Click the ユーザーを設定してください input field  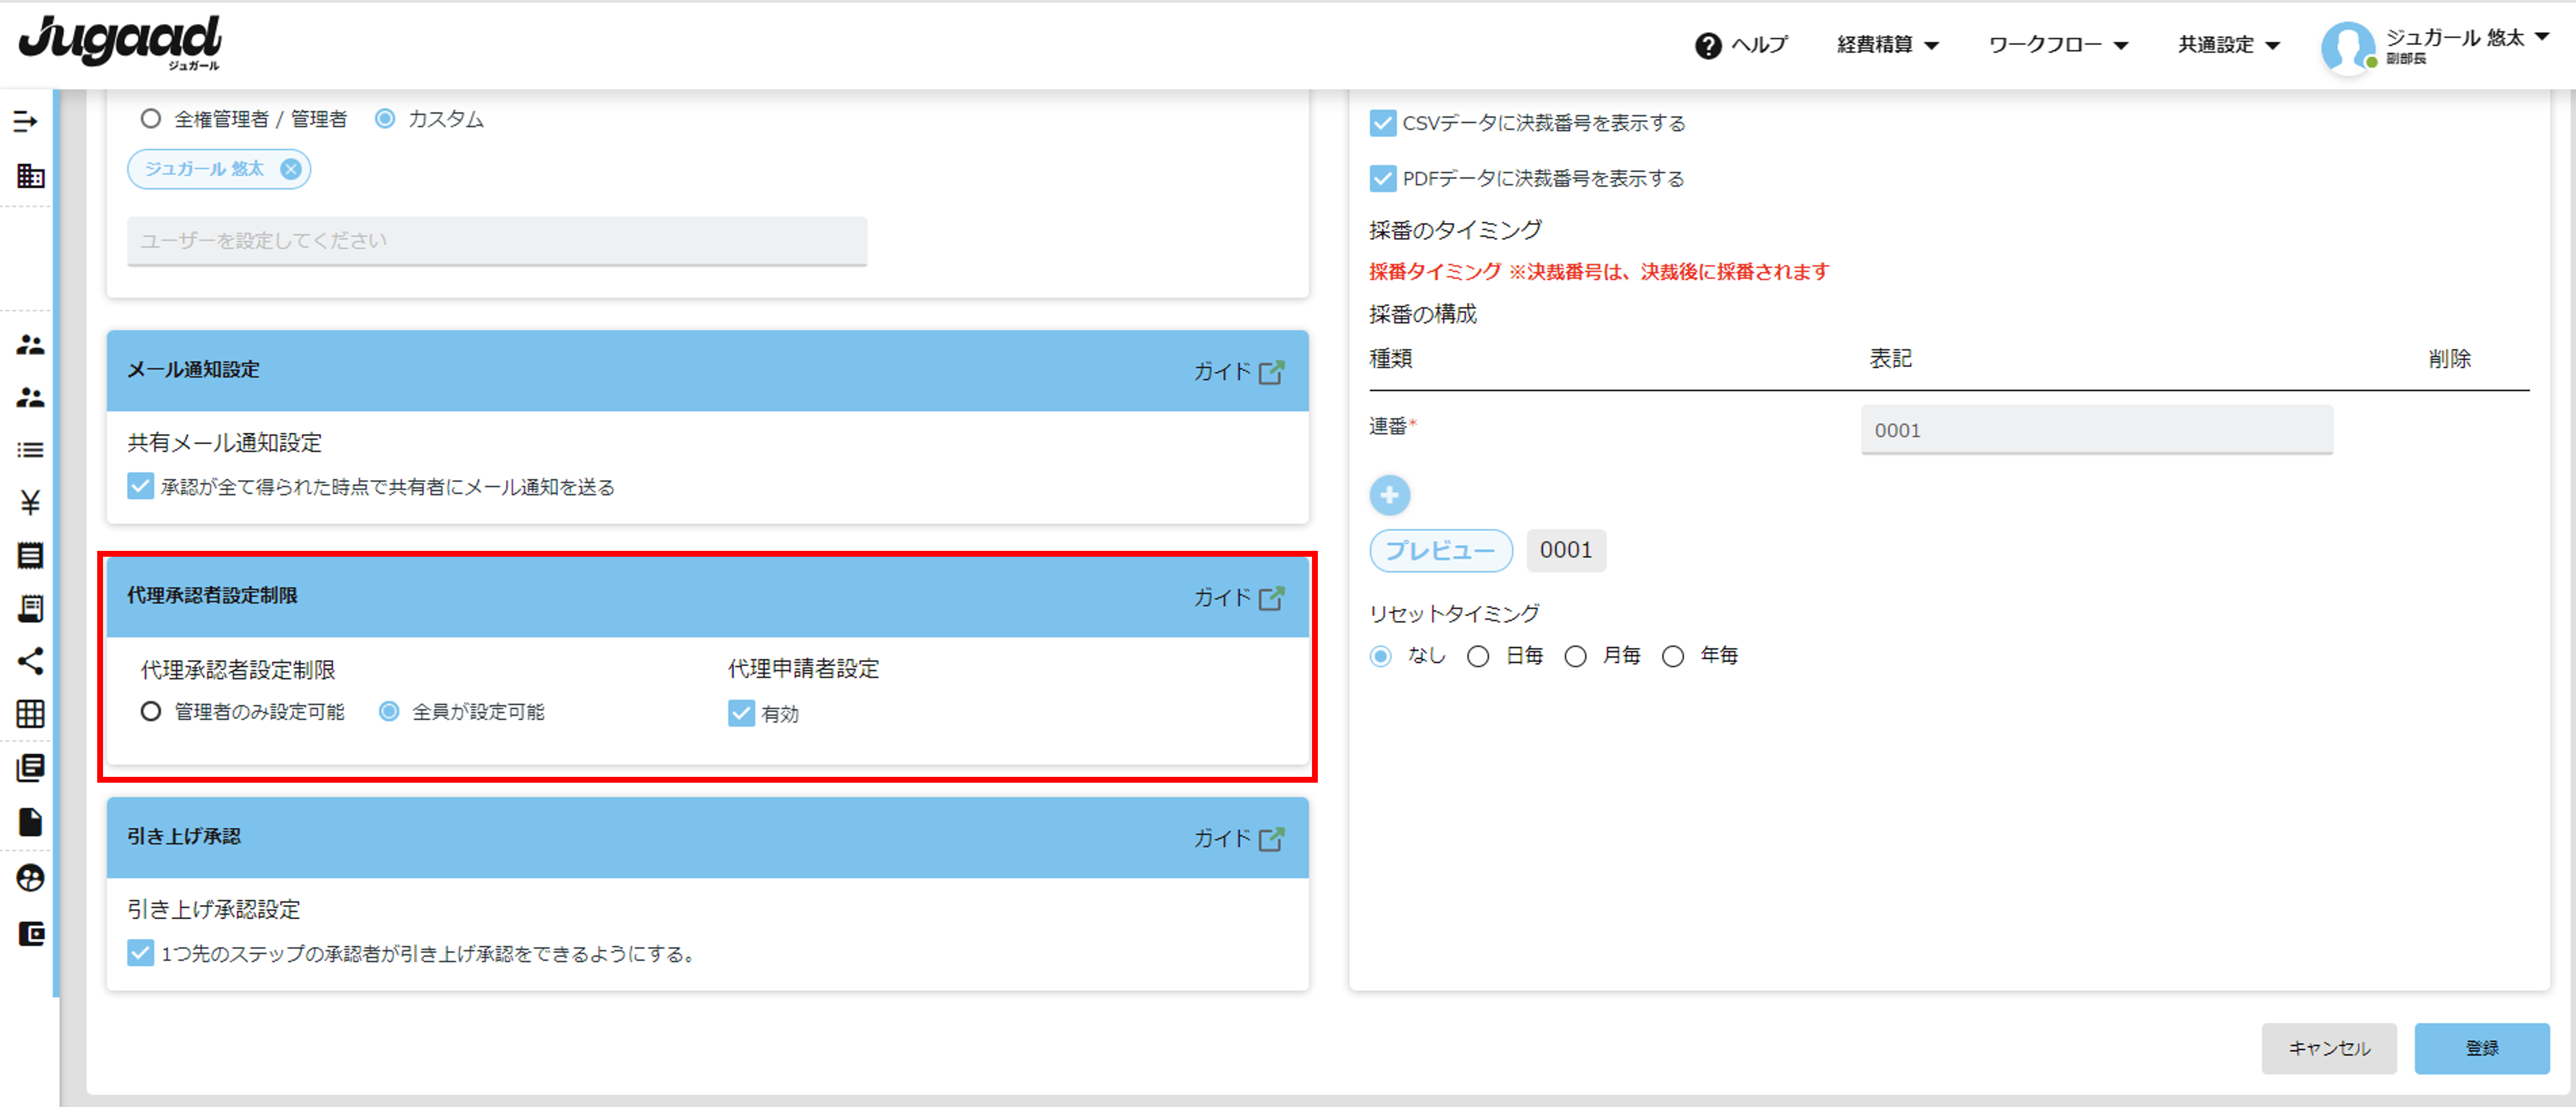point(497,241)
